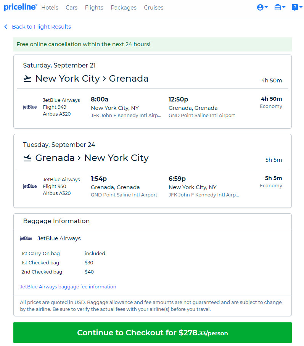This screenshot has height=346, width=304.
Task: Expand the dropdown arrow beside the suitcase icon
Action: (x=284, y=7)
